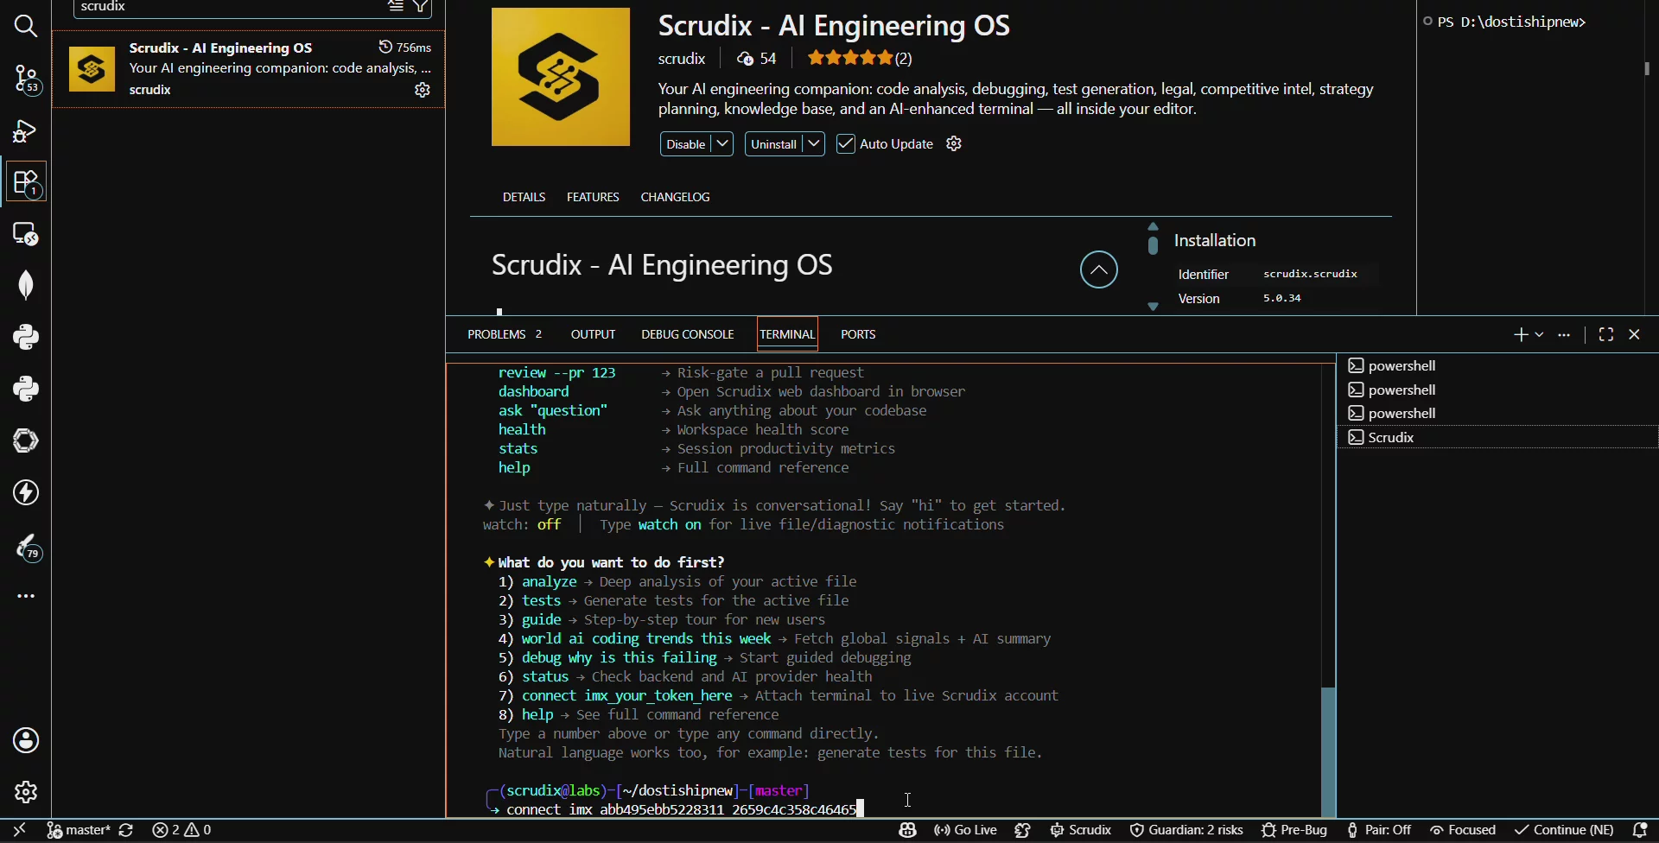
Task: Open notifications bell in status bar
Action: [1640, 830]
